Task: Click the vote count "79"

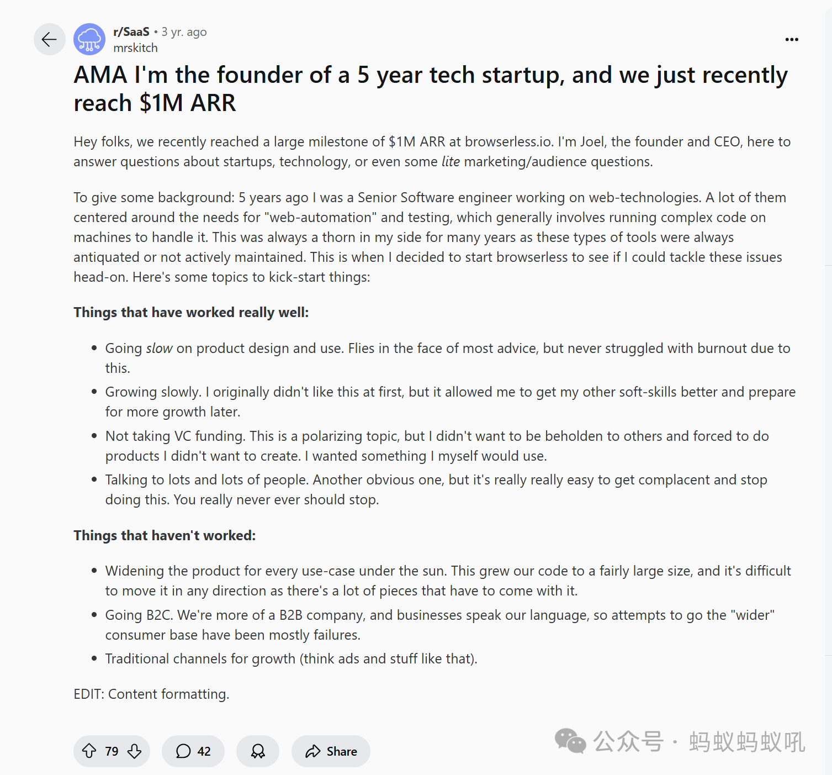Action: tap(112, 751)
